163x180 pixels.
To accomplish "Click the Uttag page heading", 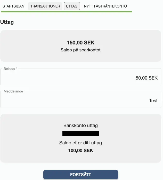I will pyautogui.click(x=7, y=22).
